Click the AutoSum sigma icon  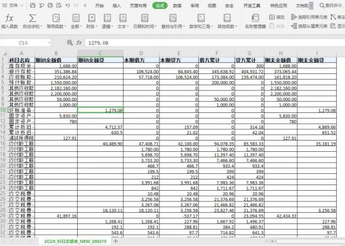(33, 18)
